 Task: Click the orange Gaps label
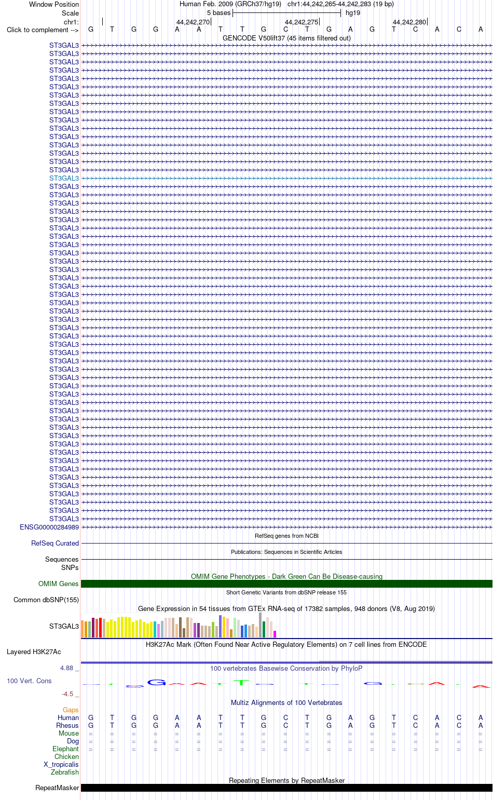[71, 710]
